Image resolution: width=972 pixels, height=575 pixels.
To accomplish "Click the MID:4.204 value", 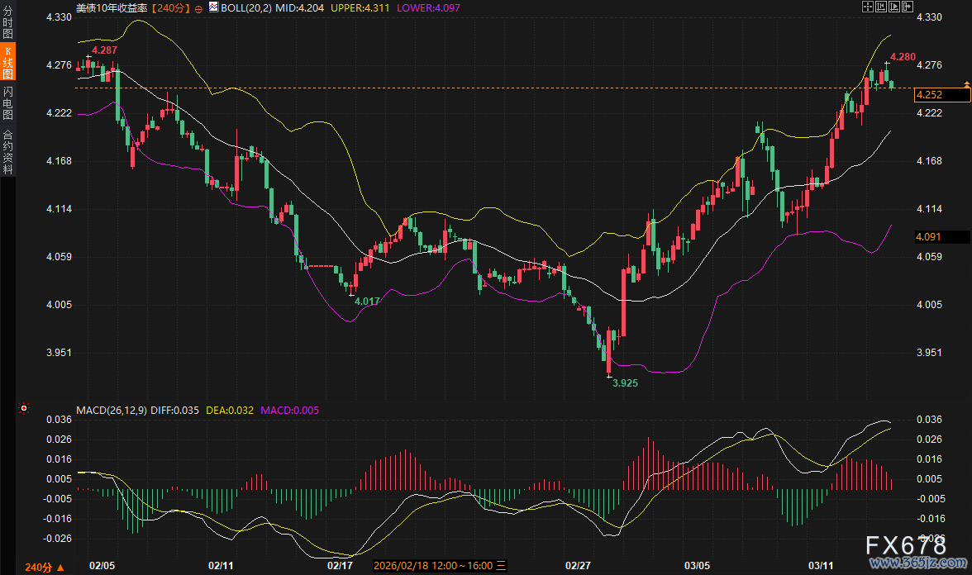I will 299,8.
